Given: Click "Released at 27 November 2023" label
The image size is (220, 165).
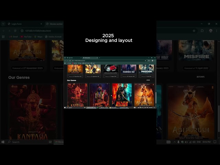Looking at the screenshot, I should pyautogui.click(x=27, y=68).
